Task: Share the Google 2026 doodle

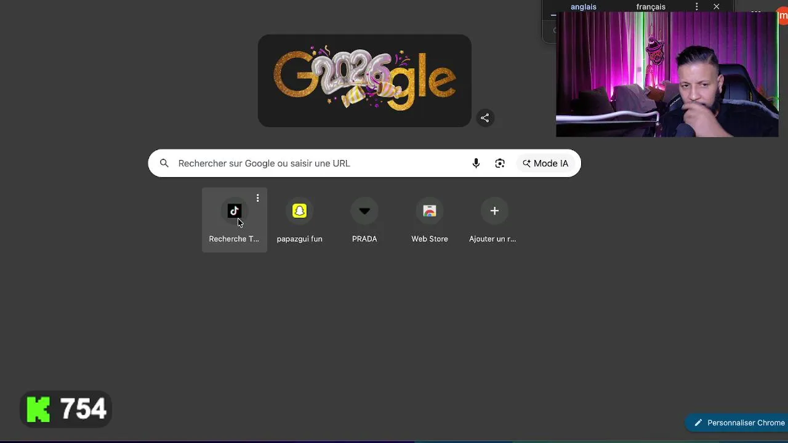Action: [x=485, y=118]
